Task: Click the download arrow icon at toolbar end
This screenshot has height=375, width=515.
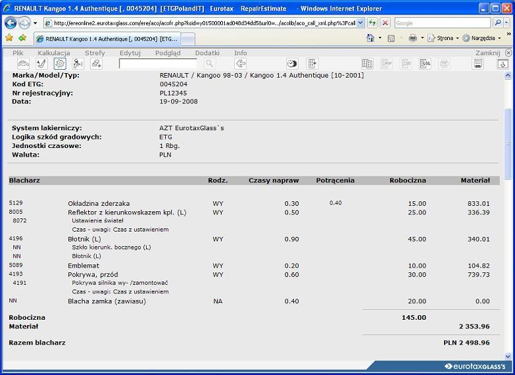Action: [x=503, y=63]
